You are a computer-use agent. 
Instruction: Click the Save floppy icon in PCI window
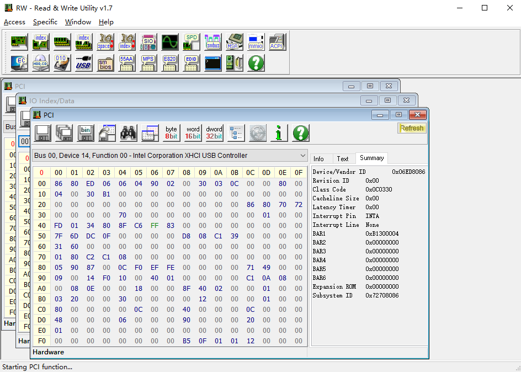[42, 133]
